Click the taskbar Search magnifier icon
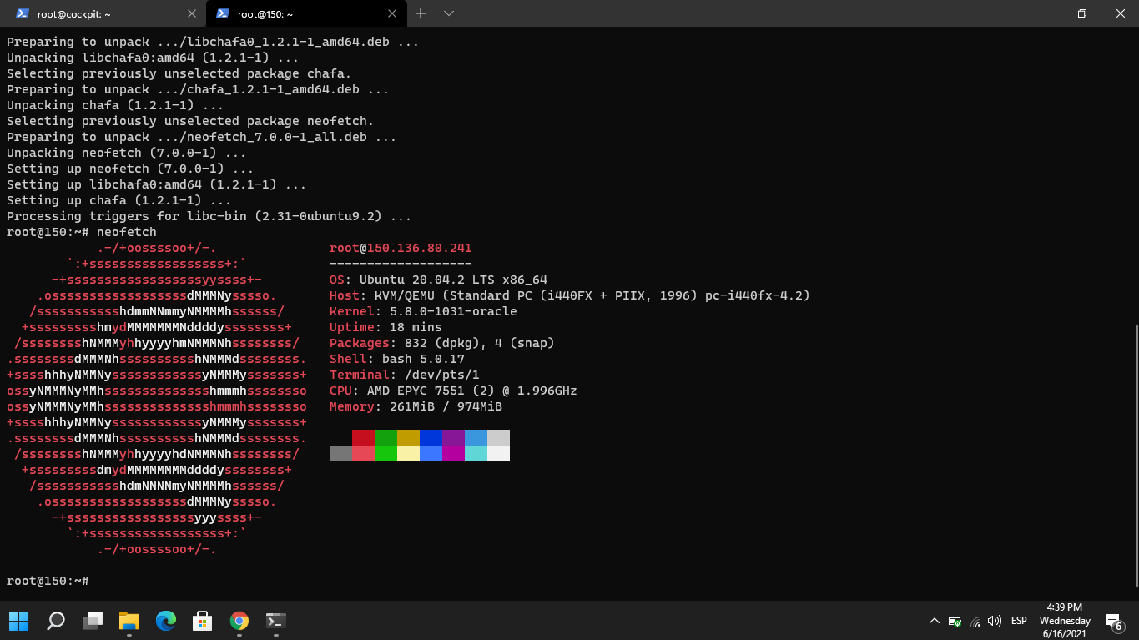 (x=56, y=621)
